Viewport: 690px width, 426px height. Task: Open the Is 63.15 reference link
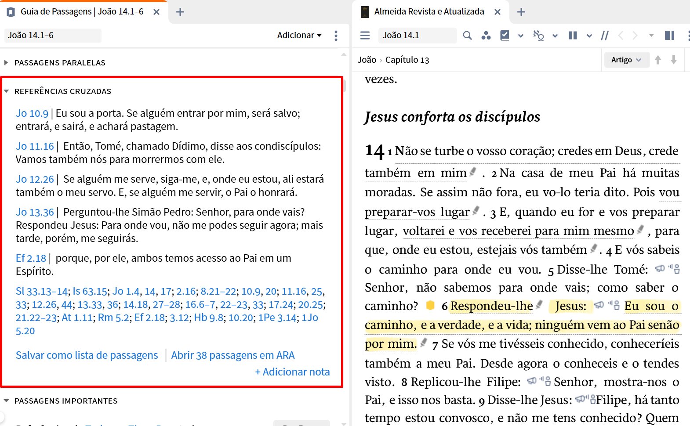coord(90,291)
